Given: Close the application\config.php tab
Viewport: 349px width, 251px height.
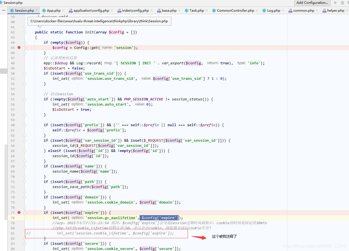Looking at the screenshot, I should pyautogui.click(x=112, y=10).
